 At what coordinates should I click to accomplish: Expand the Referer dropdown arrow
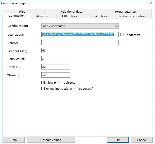pos(116,43)
